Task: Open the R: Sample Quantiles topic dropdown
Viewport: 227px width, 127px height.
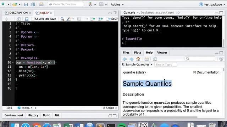Action: [x=137, y=65]
